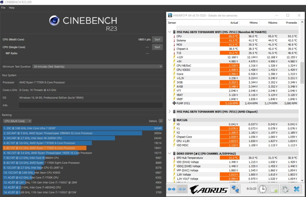306x197 pixels.
Task: Click the blue expand-columns arrows in HWiNFO toolbar
Action: pos(172,189)
